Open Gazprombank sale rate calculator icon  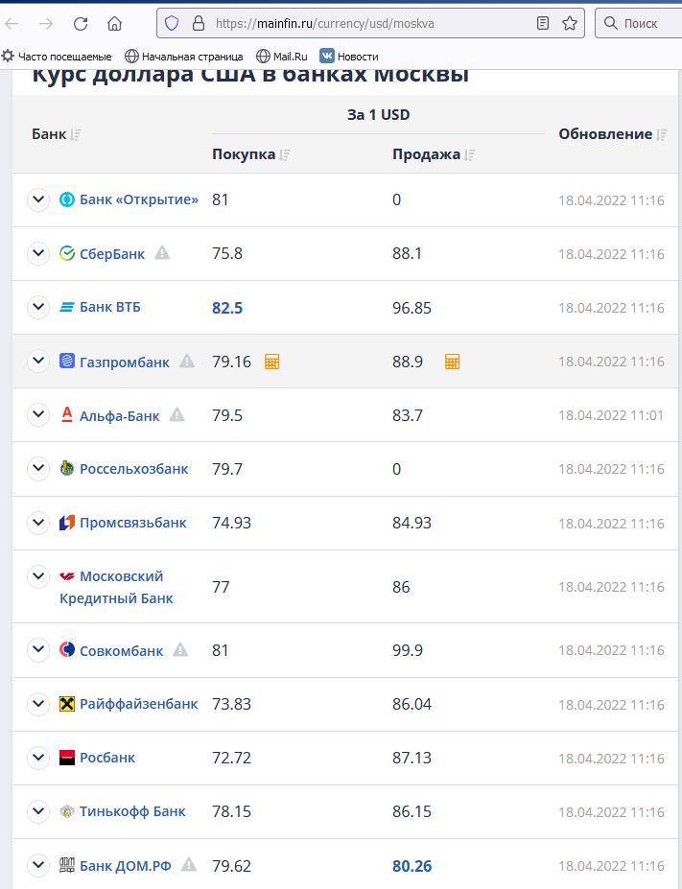tap(452, 362)
